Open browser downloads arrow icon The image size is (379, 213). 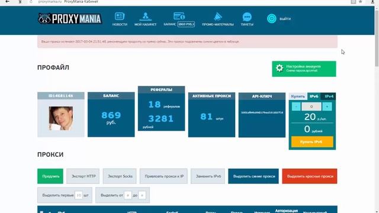[372, 2]
